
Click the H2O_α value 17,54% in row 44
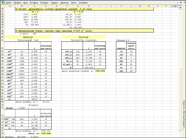(78, 19)
